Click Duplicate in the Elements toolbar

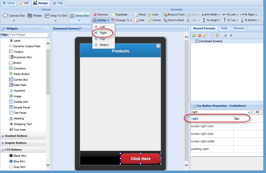[119, 15]
